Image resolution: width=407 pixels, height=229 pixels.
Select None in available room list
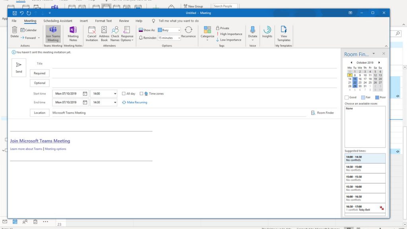click(349, 109)
